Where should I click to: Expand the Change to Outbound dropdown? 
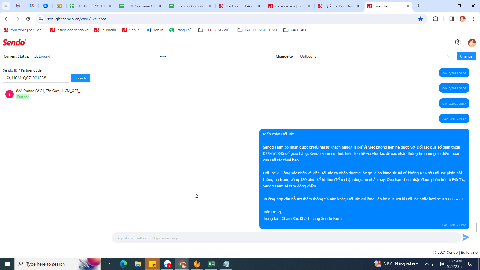(x=375, y=56)
